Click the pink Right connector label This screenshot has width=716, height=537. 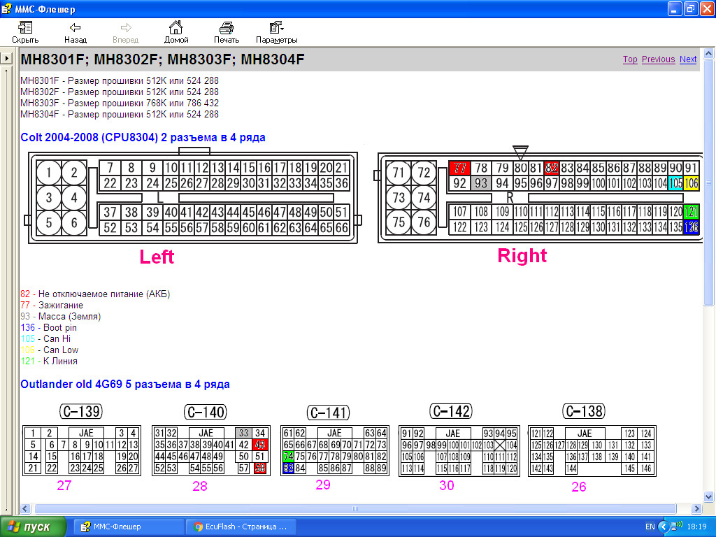(x=522, y=256)
